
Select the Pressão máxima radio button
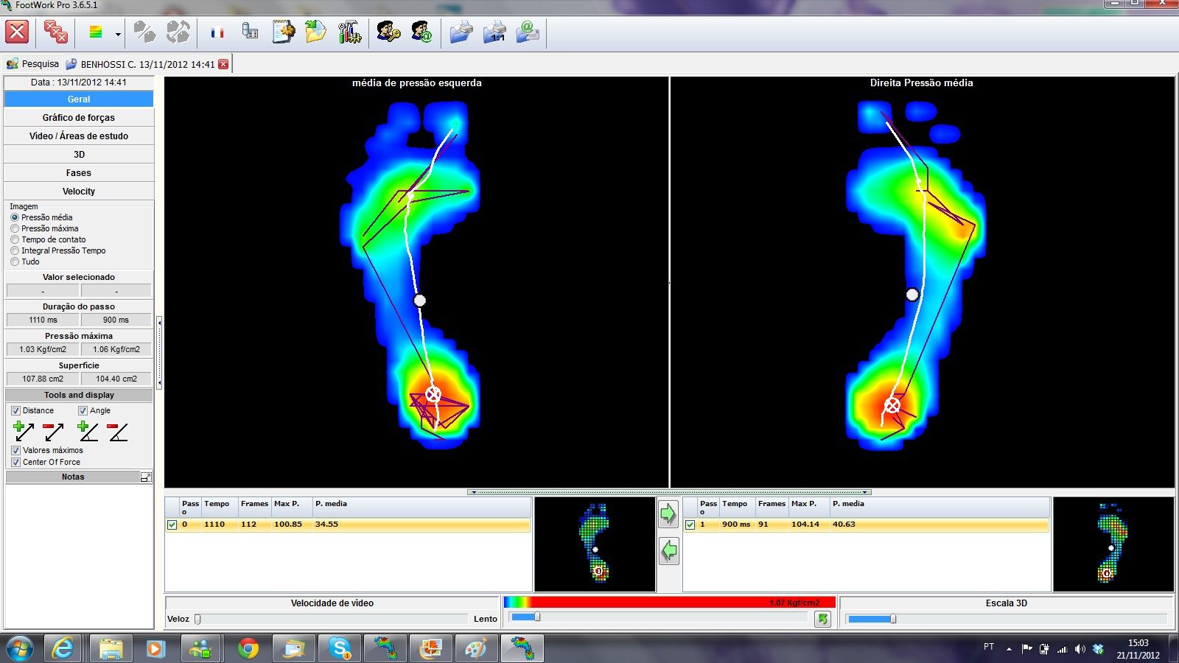15,228
